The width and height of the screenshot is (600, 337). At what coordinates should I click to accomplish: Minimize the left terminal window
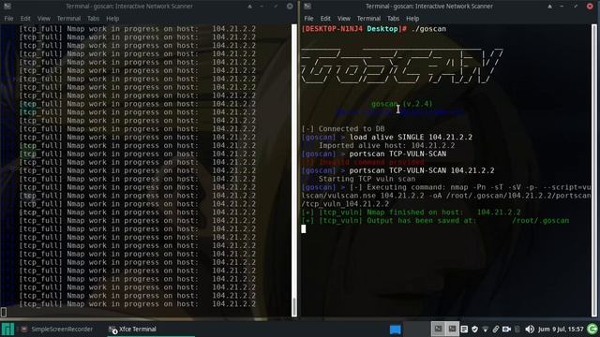pos(262,7)
